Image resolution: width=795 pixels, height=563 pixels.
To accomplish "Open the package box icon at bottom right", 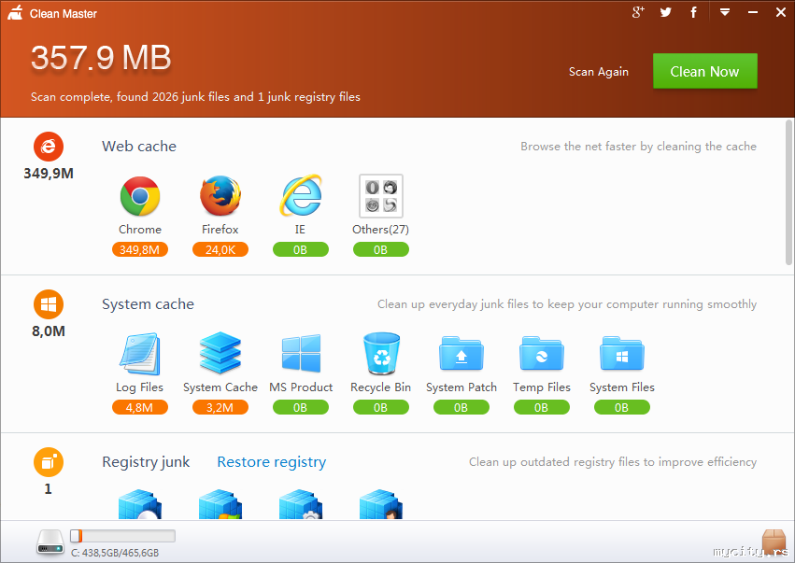I will 774,541.
